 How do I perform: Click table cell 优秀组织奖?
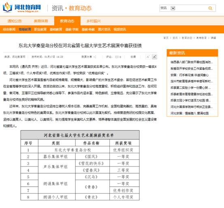[124, 150]
